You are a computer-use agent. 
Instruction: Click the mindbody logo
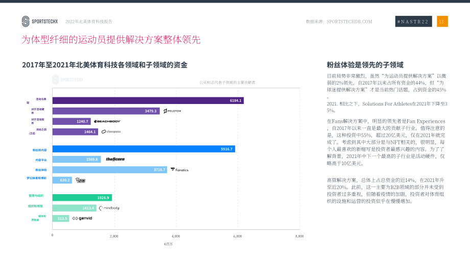click(x=109, y=208)
